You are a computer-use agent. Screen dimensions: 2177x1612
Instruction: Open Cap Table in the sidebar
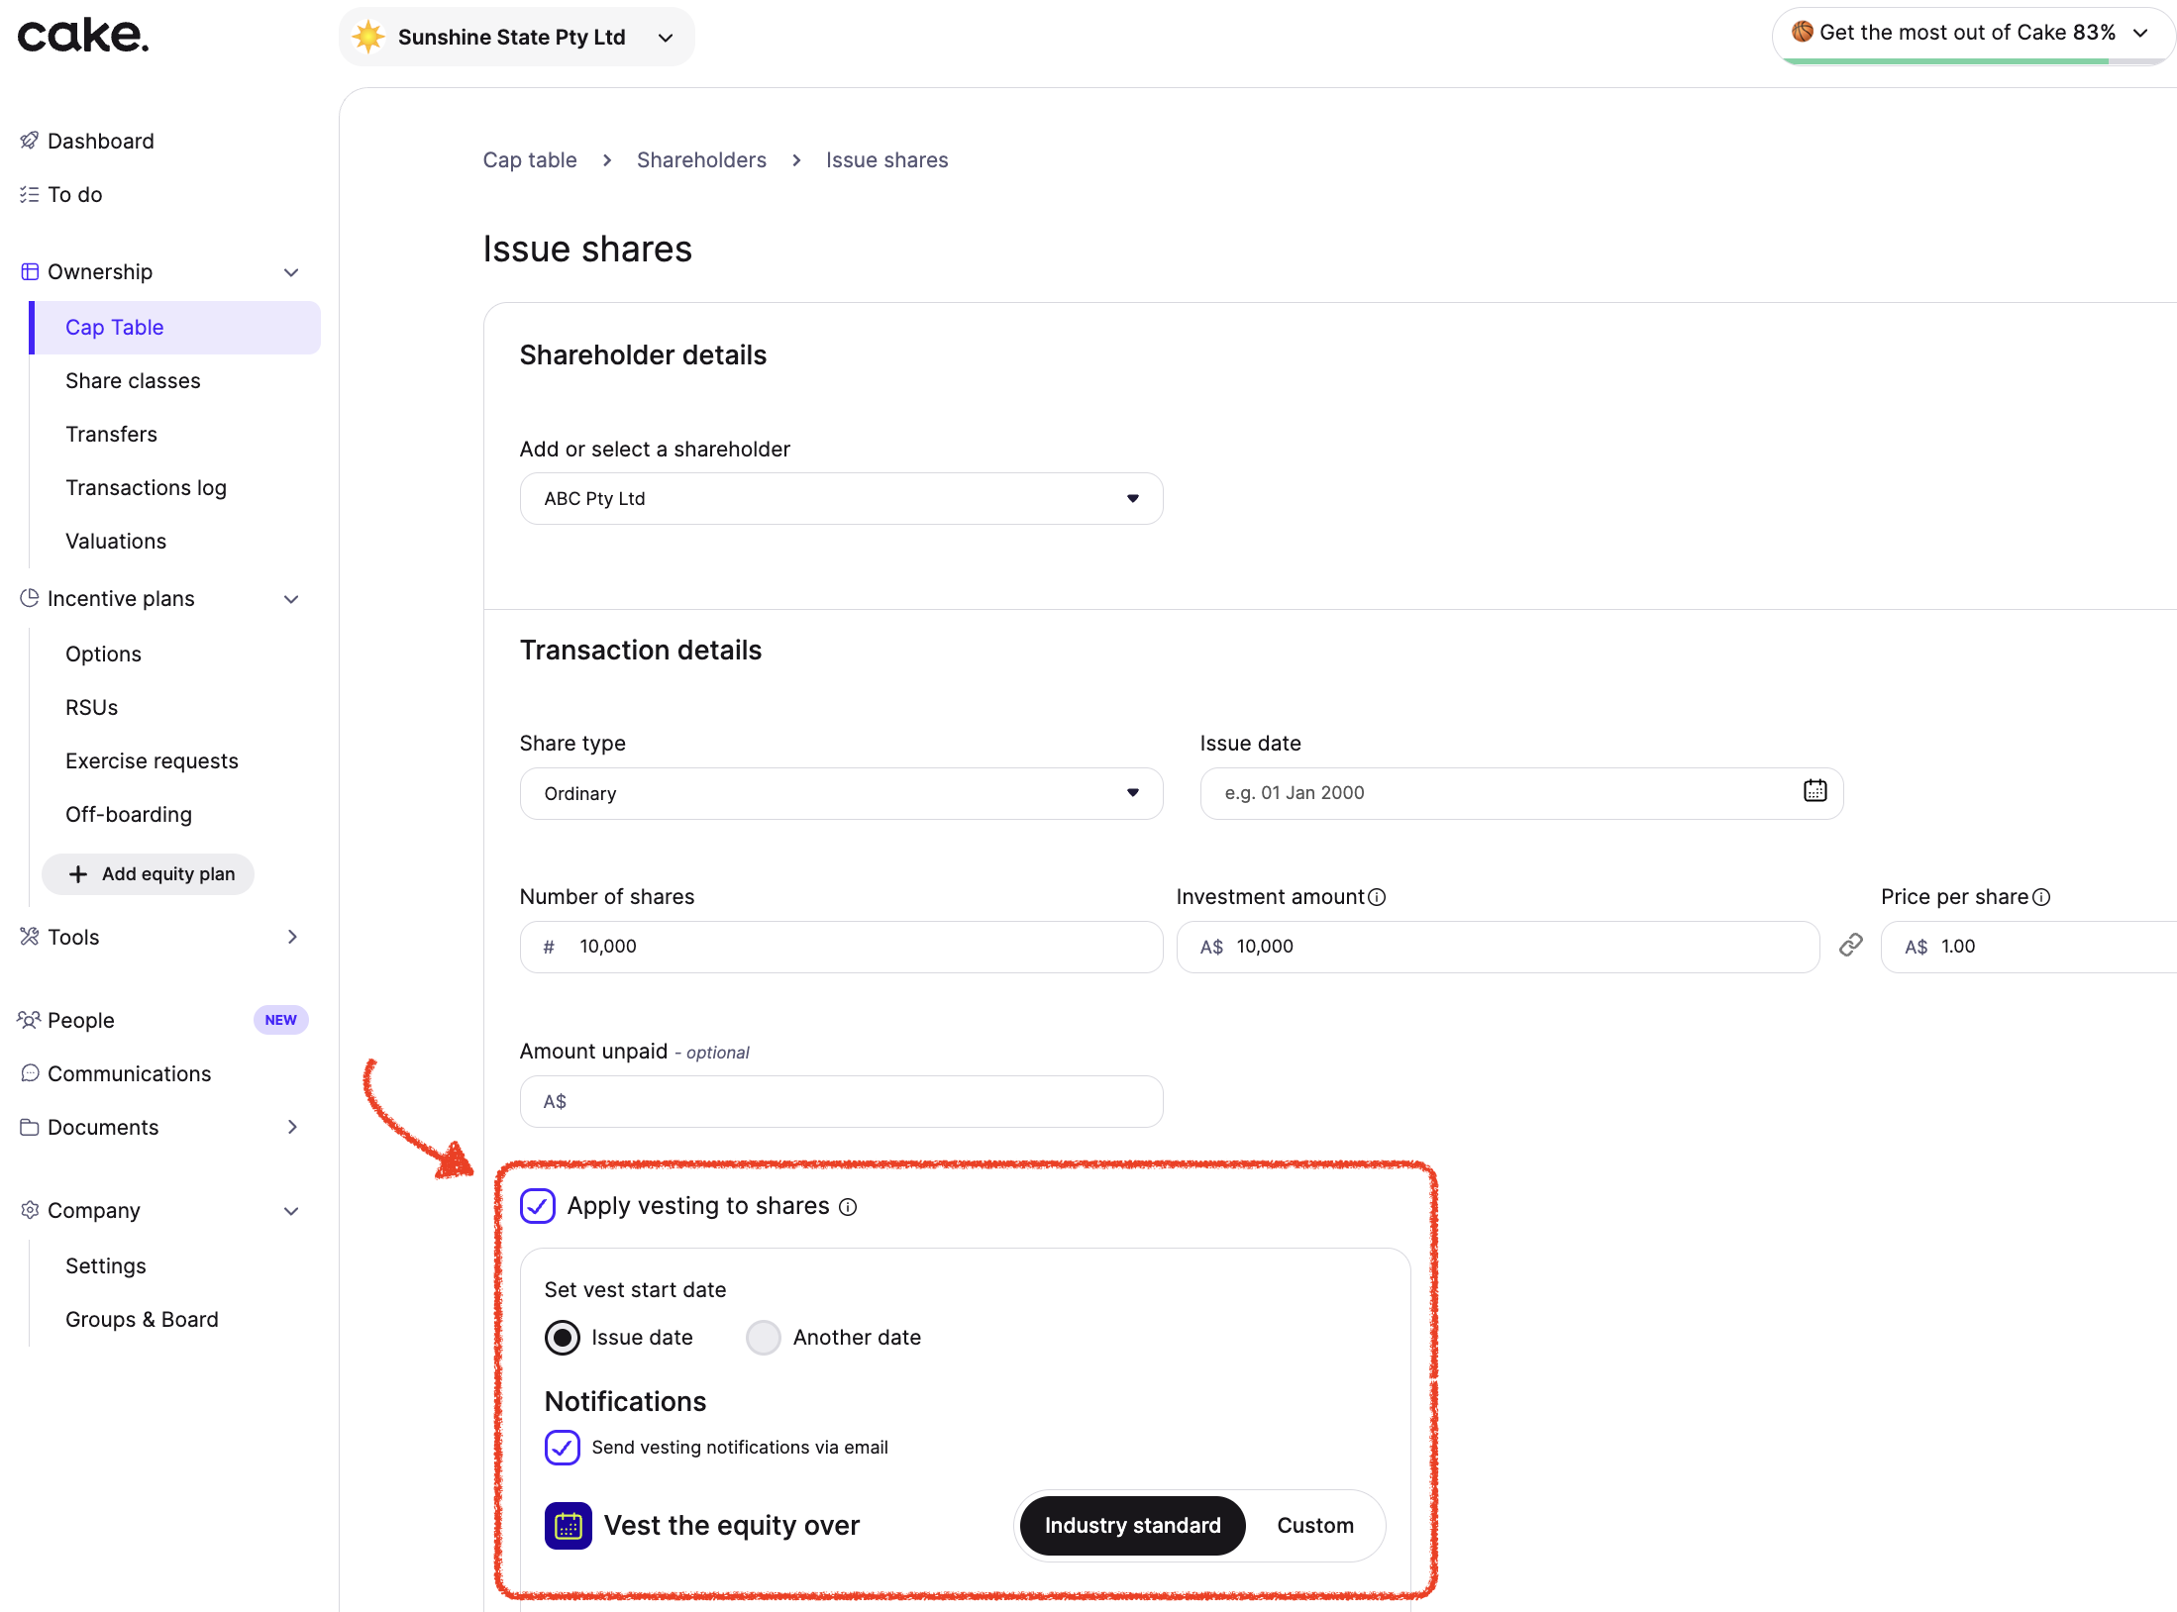(174, 327)
